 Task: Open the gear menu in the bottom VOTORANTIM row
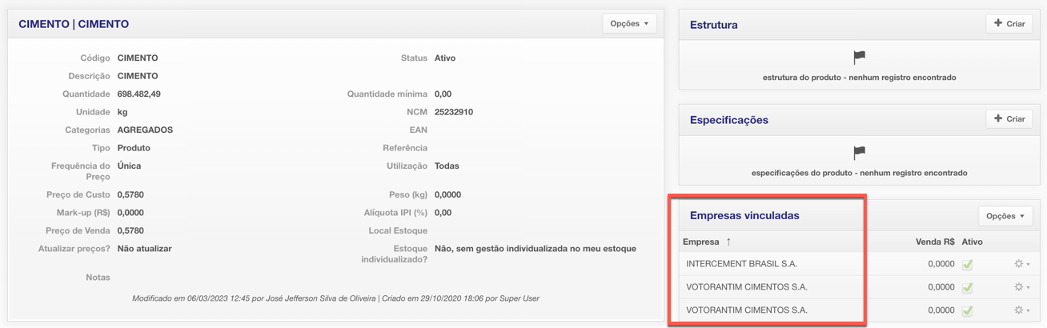1021,310
